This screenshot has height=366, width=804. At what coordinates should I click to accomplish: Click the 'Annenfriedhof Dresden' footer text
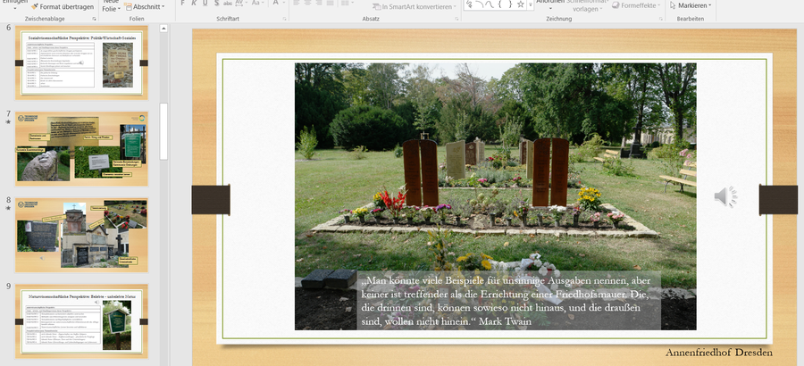pyautogui.click(x=719, y=353)
